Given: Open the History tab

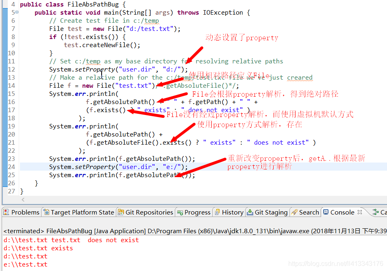Looking at the screenshot, I should tap(229, 212).
